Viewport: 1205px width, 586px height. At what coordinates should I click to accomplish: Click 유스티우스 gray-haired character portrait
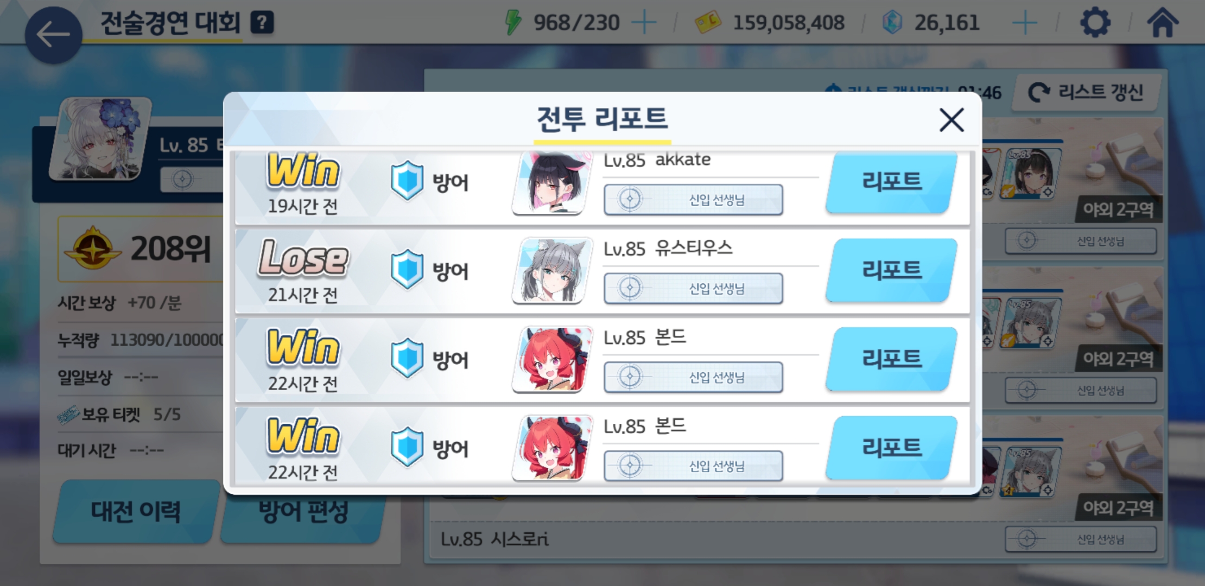pyautogui.click(x=552, y=270)
